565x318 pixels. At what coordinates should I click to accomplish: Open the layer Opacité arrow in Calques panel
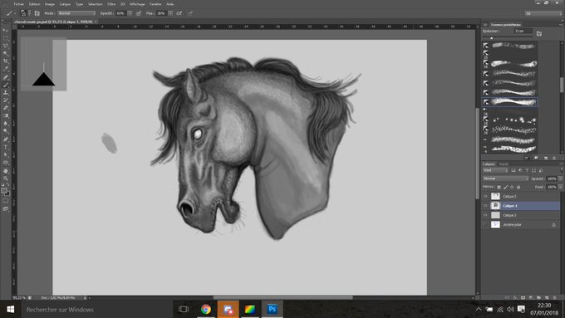560,179
